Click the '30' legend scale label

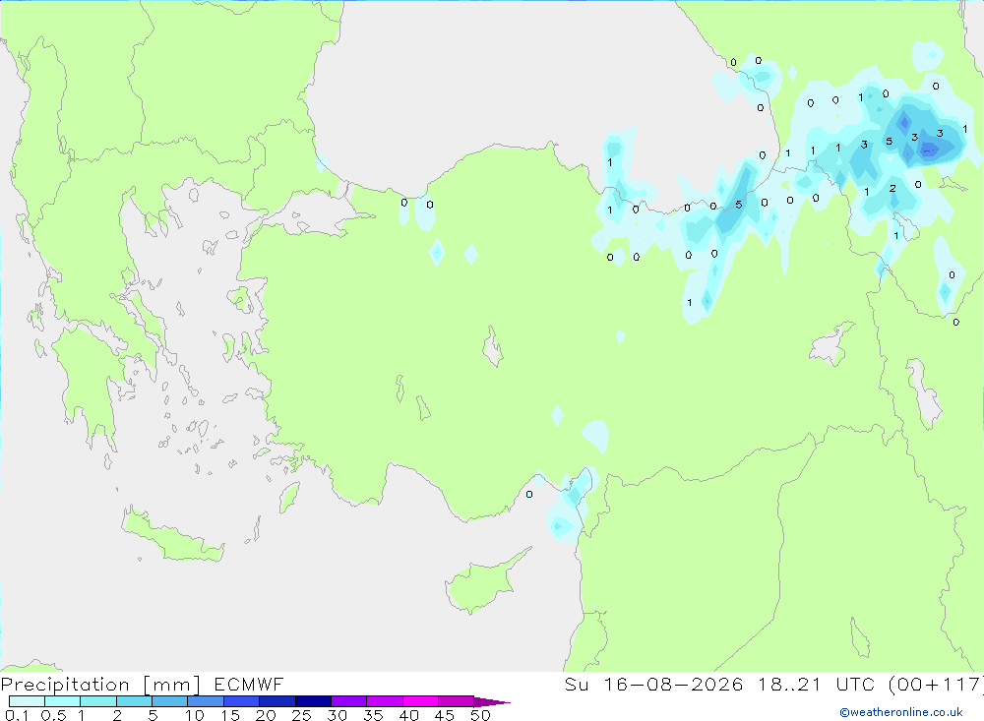point(338,715)
